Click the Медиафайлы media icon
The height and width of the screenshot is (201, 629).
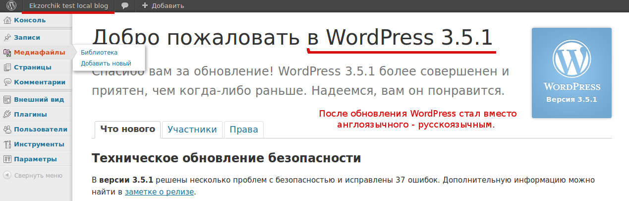click(x=7, y=52)
